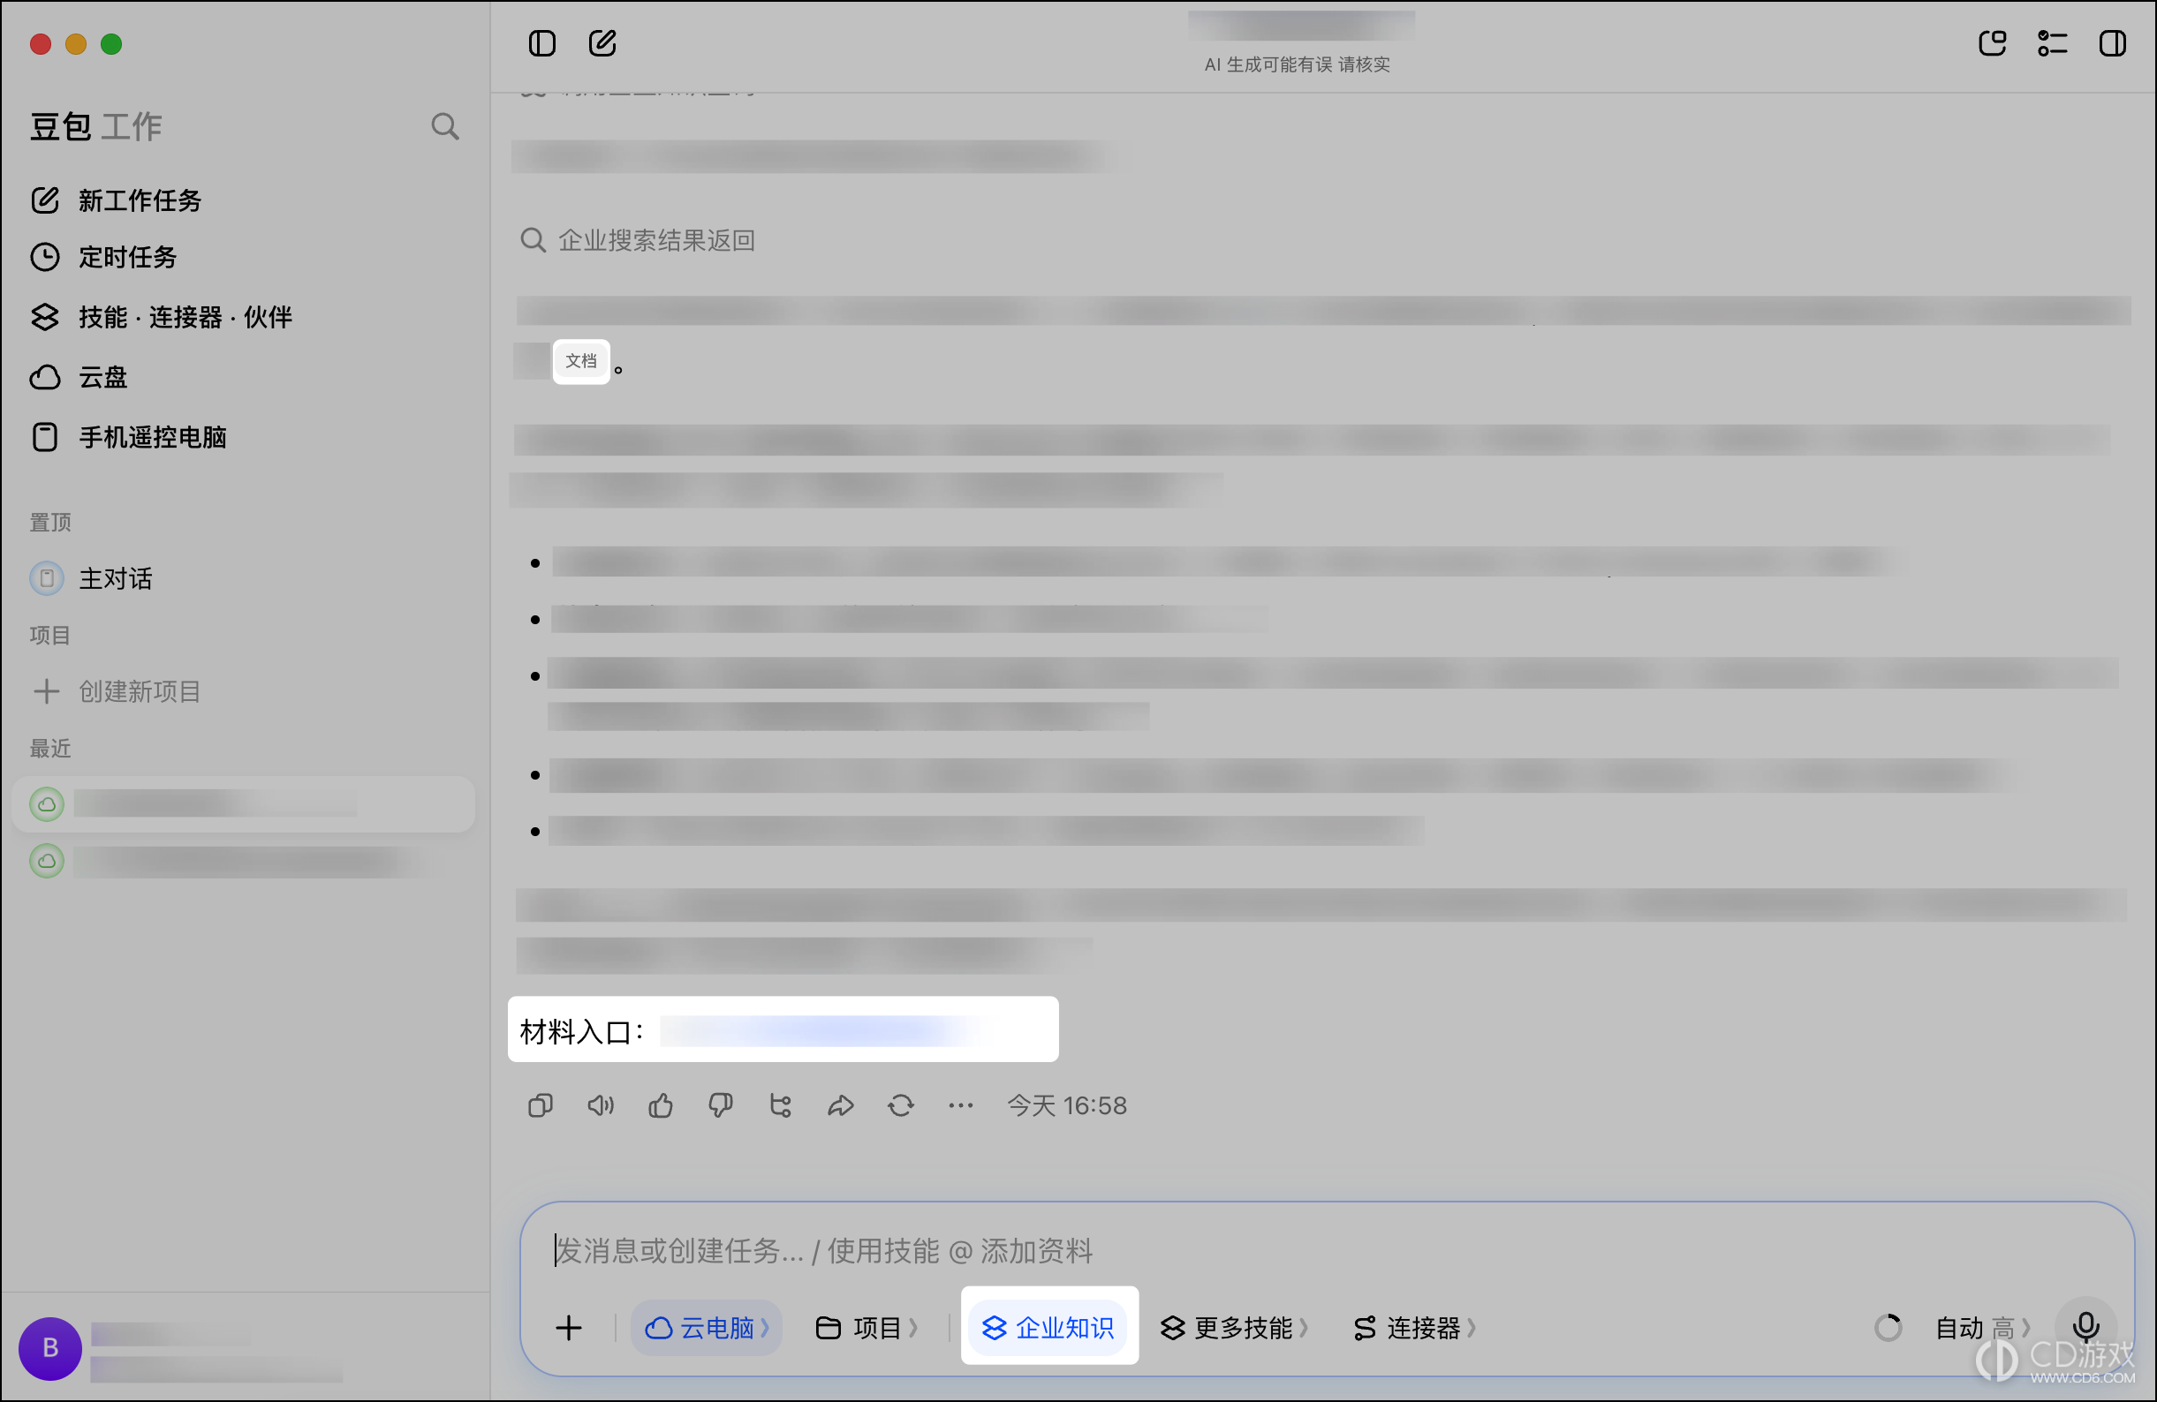Open the search icon beside 豆包 工作
Screen dimensions: 2157x1402
tap(444, 127)
